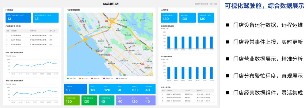Screen dimensions: 308x108
Task: Select the 所有门店总客流 (今日) card
Action: (18, 18)
